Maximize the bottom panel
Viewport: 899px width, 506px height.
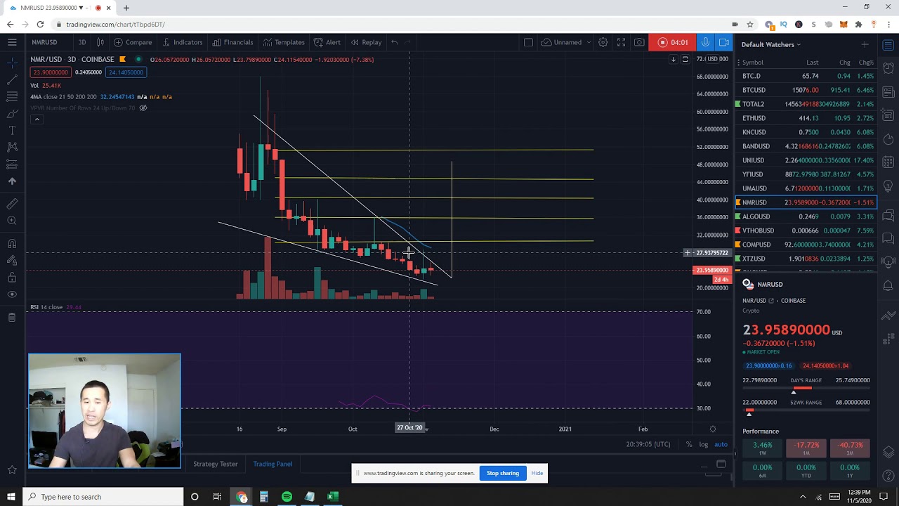pyautogui.click(x=721, y=464)
